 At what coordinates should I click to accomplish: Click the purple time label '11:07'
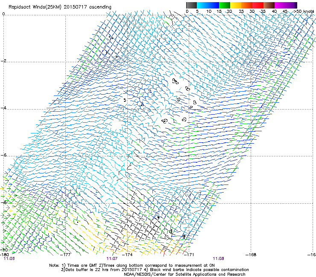point(112,259)
